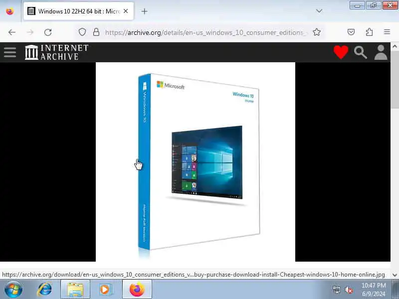Open the Windows Start orb
399x299 pixels.
tap(13, 290)
